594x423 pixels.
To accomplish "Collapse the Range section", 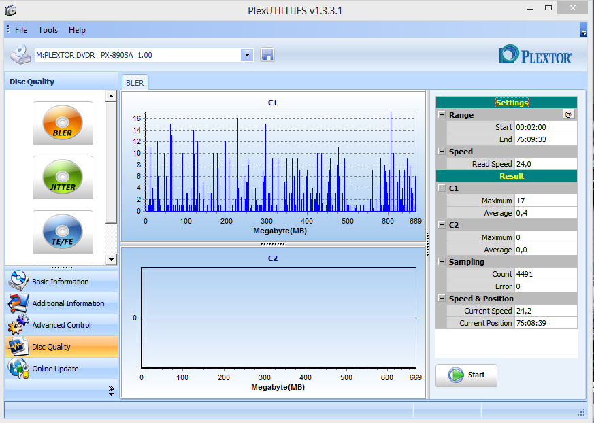I will [442, 114].
